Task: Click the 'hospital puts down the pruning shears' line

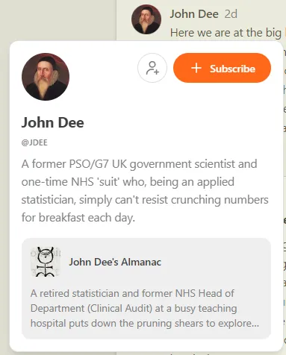Action: [x=145, y=324]
